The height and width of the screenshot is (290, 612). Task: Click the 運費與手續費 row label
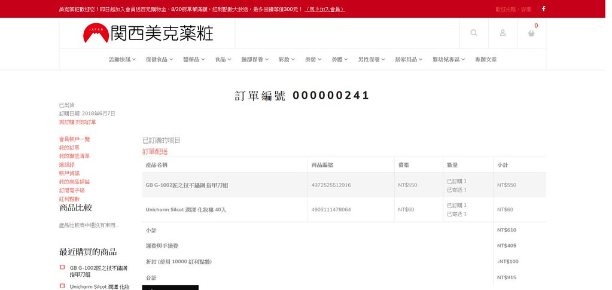[162, 246]
